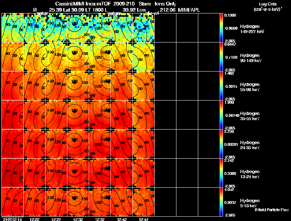This screenshot has width=291, height=221.
Task: Click the '12:37' time axis label
Action: (100, 219)
